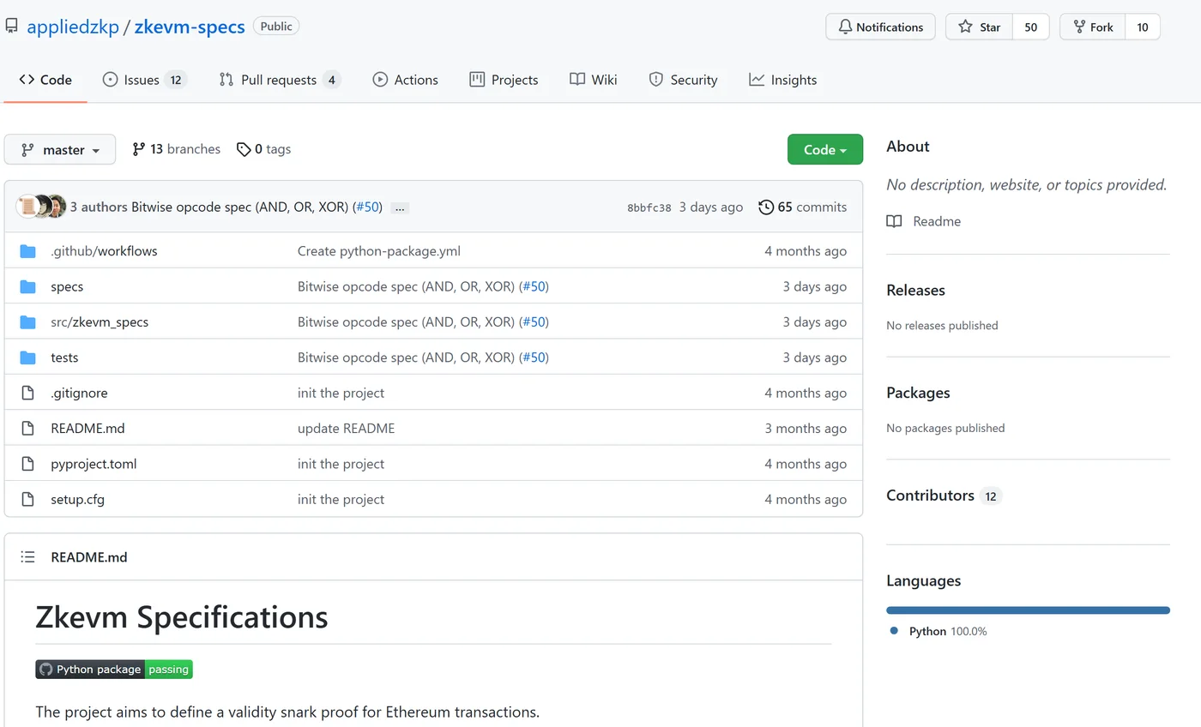View the fork count of 10
The image size is (1201, 727).
(1143, 27)
